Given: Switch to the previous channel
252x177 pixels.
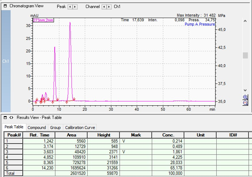Looking at the screenshot, I should (104, 7).
